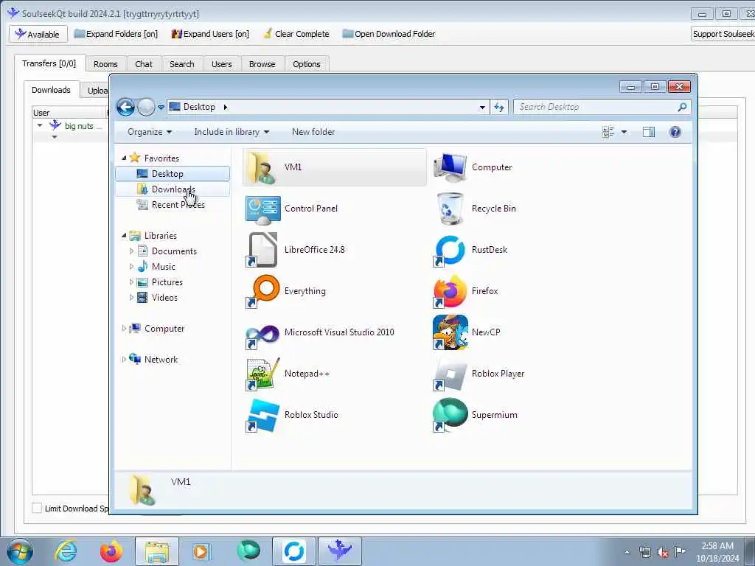Click the Support Soulseek button
Viewport: 755px width, 566px height.
[723, 34]
